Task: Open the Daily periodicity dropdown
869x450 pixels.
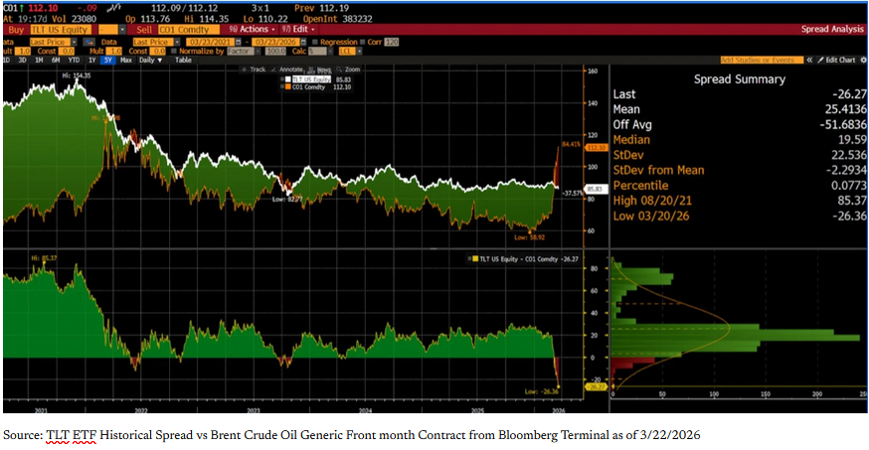Action: (151, 60)
